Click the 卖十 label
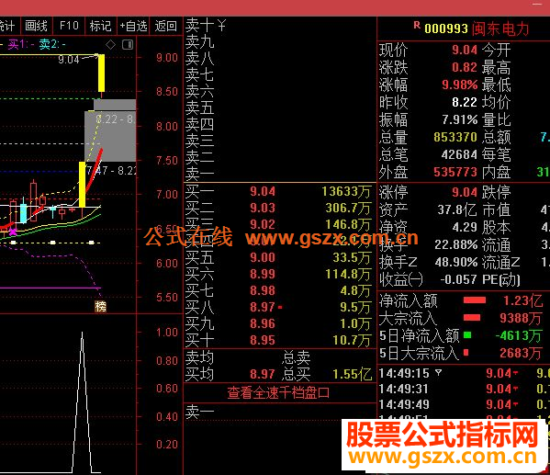The image size is (550, 475). point(199,26)
